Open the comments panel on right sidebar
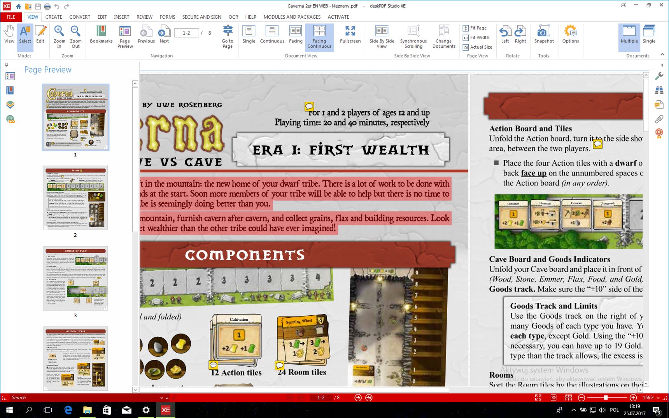 coord(659,105)
